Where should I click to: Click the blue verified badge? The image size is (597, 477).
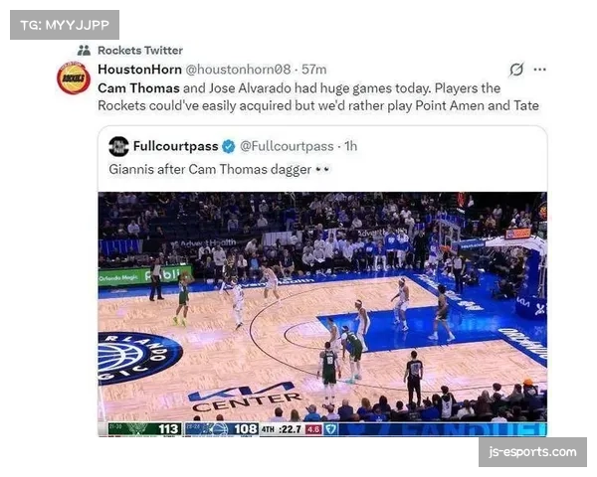pyautogui.click(x=229, y=146)
